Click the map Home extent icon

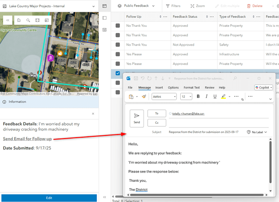(19, 20)
